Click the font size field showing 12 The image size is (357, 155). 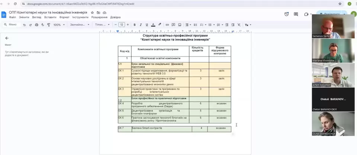pos(122,25)
